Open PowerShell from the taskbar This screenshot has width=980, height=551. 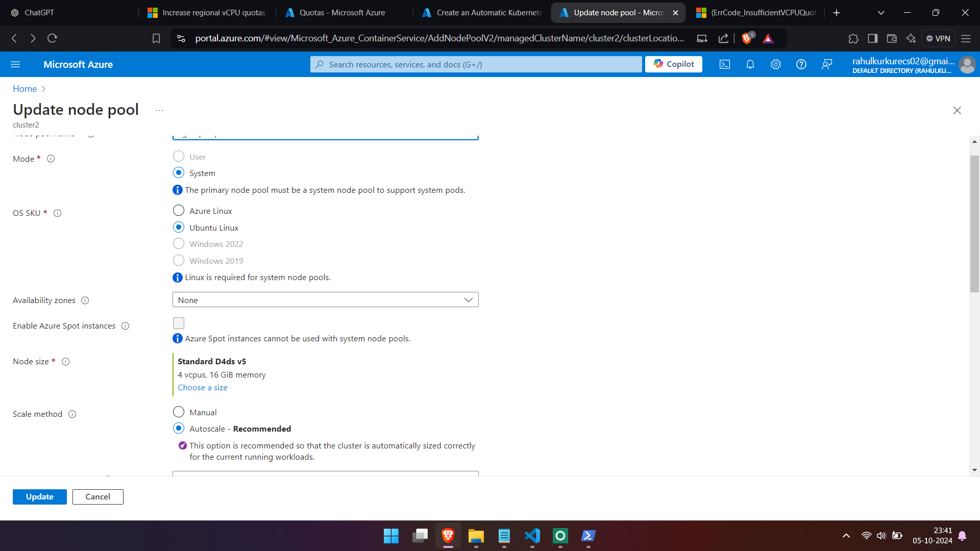[x=588, y=536]
